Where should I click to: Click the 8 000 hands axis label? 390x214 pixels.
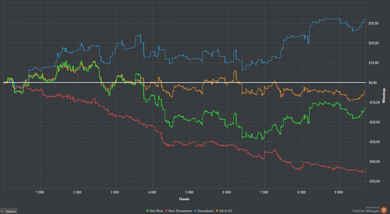coord(301,192)
